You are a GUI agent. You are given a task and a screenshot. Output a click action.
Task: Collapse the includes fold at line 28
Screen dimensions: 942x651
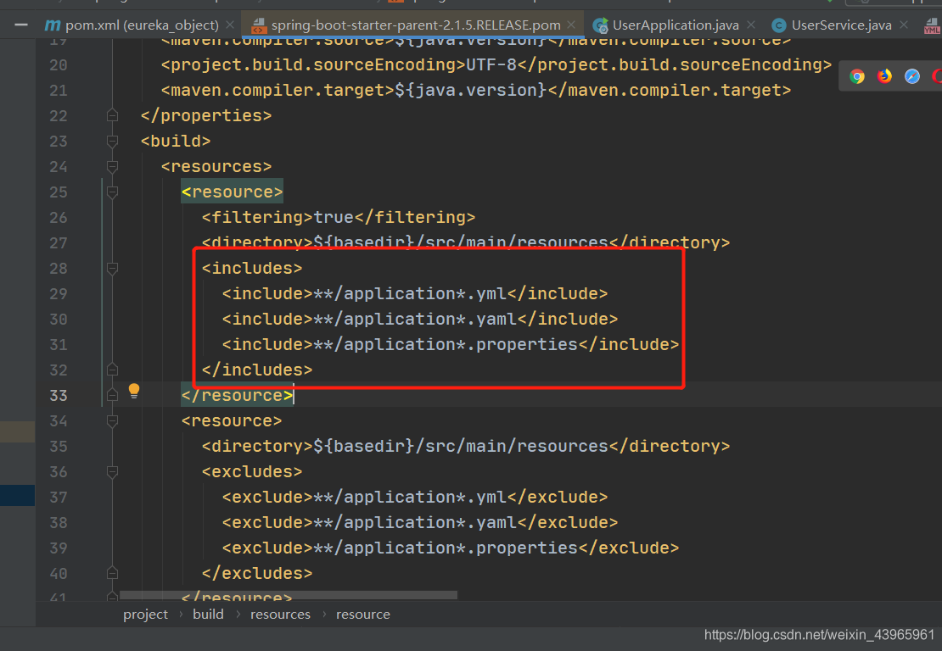112,268
